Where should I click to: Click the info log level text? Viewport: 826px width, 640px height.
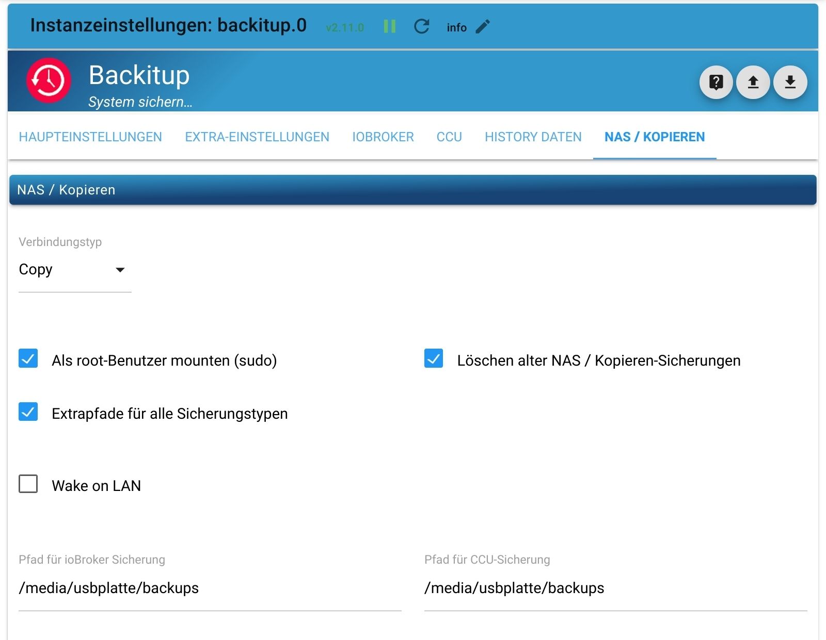pyautogui.click(x=457, y=27)
